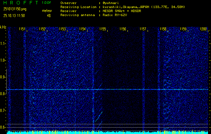Click the 1.0 frequency axis label
Screen dimensions: 211x134
click(3, 60)
